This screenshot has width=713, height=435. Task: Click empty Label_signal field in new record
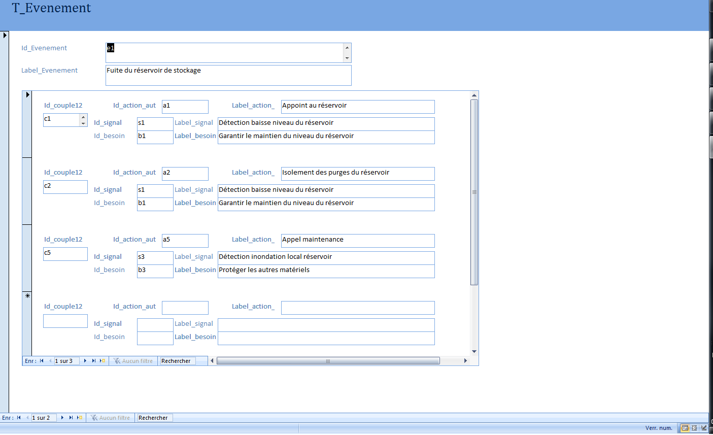326,325
